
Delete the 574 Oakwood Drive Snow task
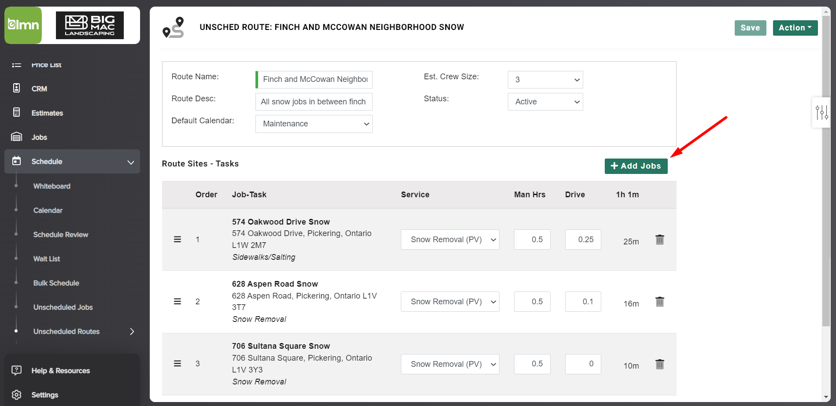(660, 240)
